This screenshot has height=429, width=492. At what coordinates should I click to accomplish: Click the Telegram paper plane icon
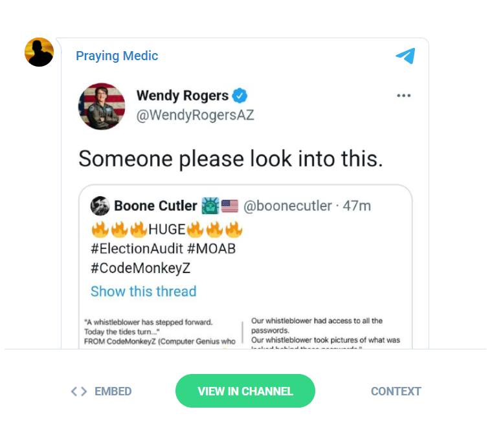click(405, 56)
